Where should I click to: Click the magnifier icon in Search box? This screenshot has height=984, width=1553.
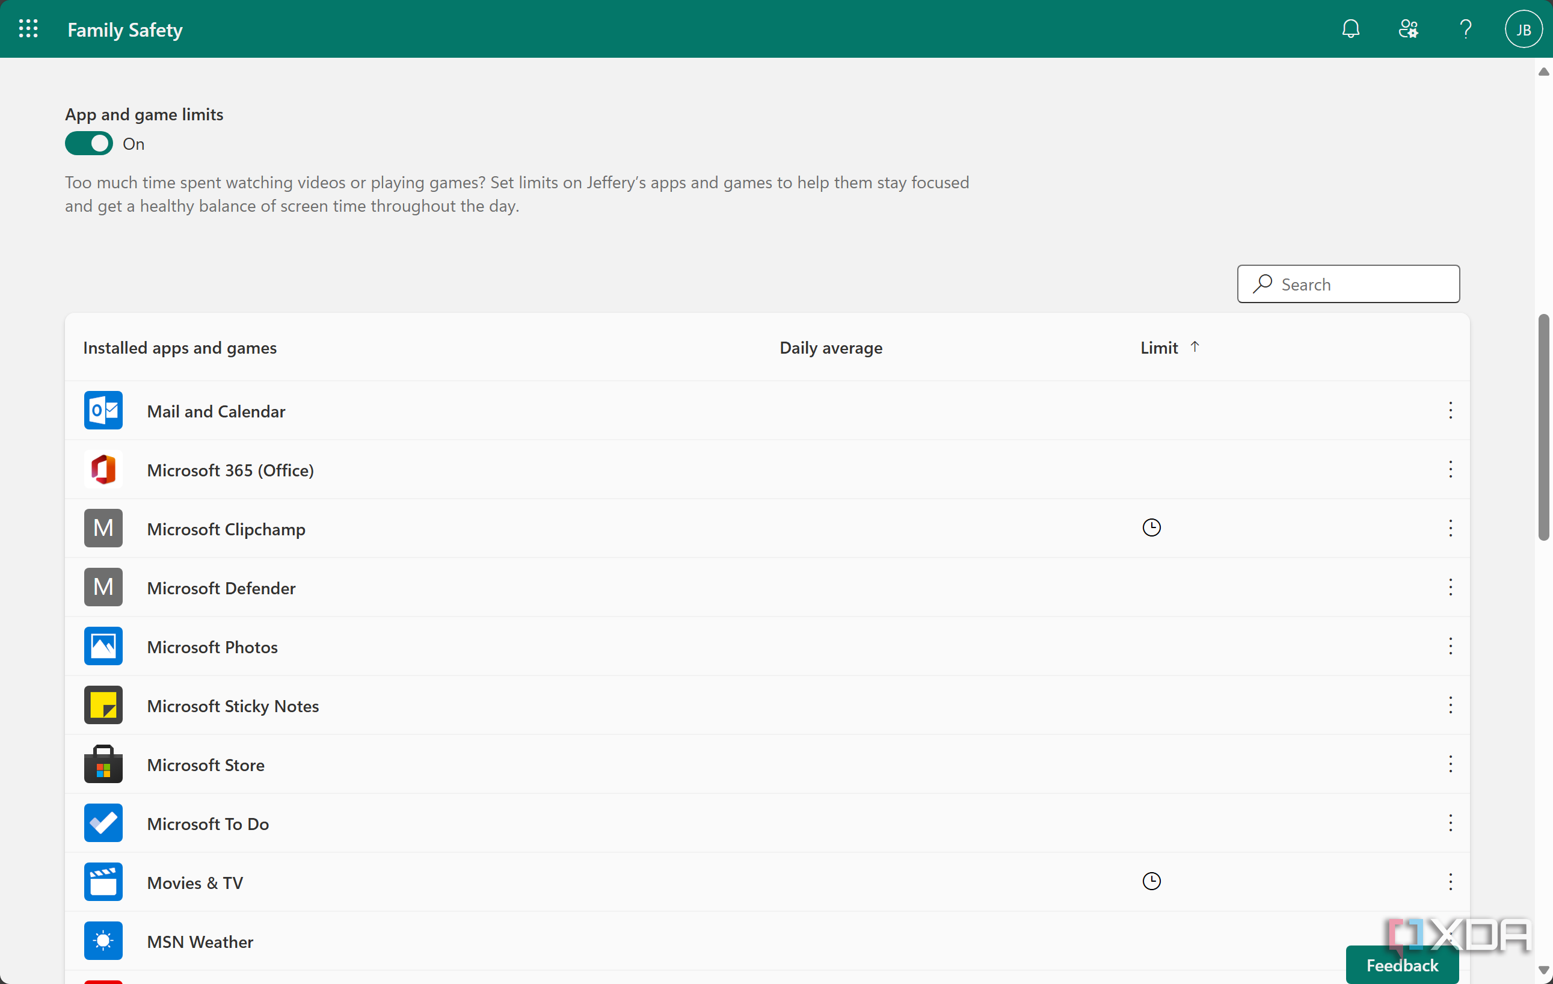point(1262,284)
